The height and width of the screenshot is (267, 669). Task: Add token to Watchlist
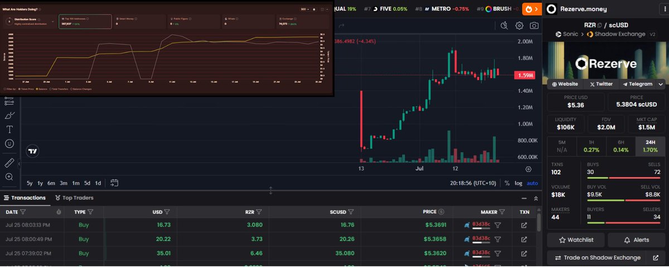click(576, 240)
